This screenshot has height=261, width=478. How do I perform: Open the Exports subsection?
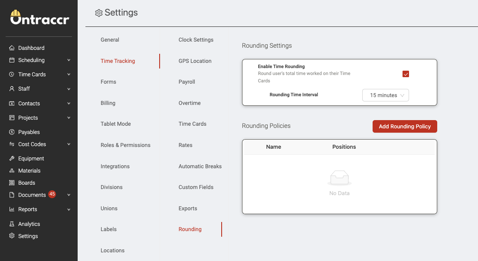point(188,208)
